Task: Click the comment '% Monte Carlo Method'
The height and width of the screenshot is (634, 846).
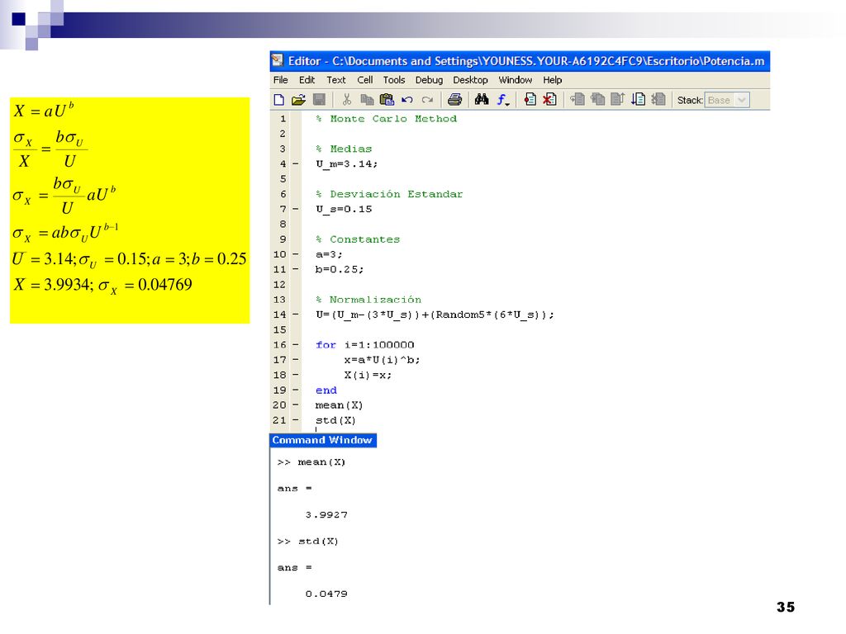Action: [387, 119]
